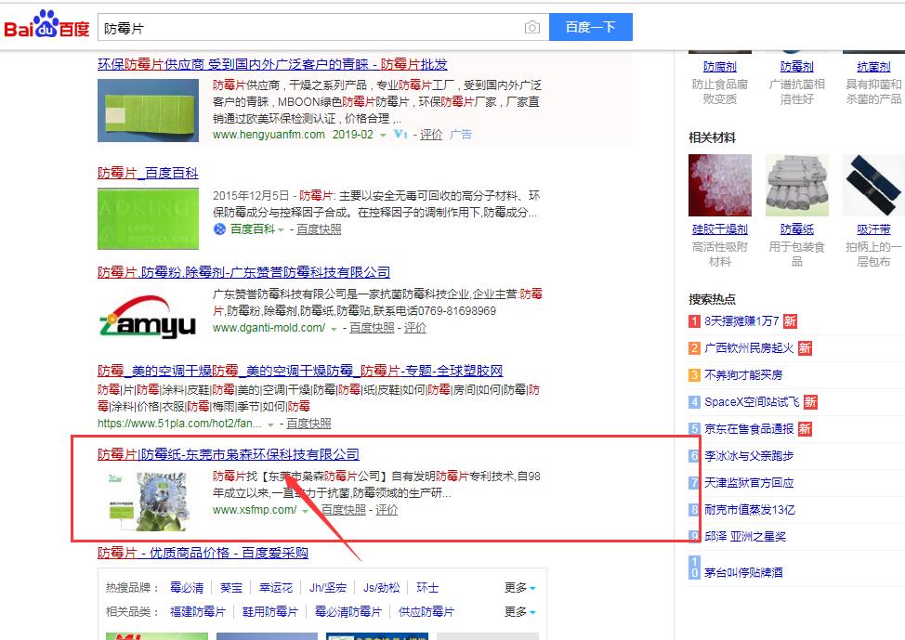Click the Baidu Baike paw icon
Screen dimensions: 905x640
coord(219,229)
